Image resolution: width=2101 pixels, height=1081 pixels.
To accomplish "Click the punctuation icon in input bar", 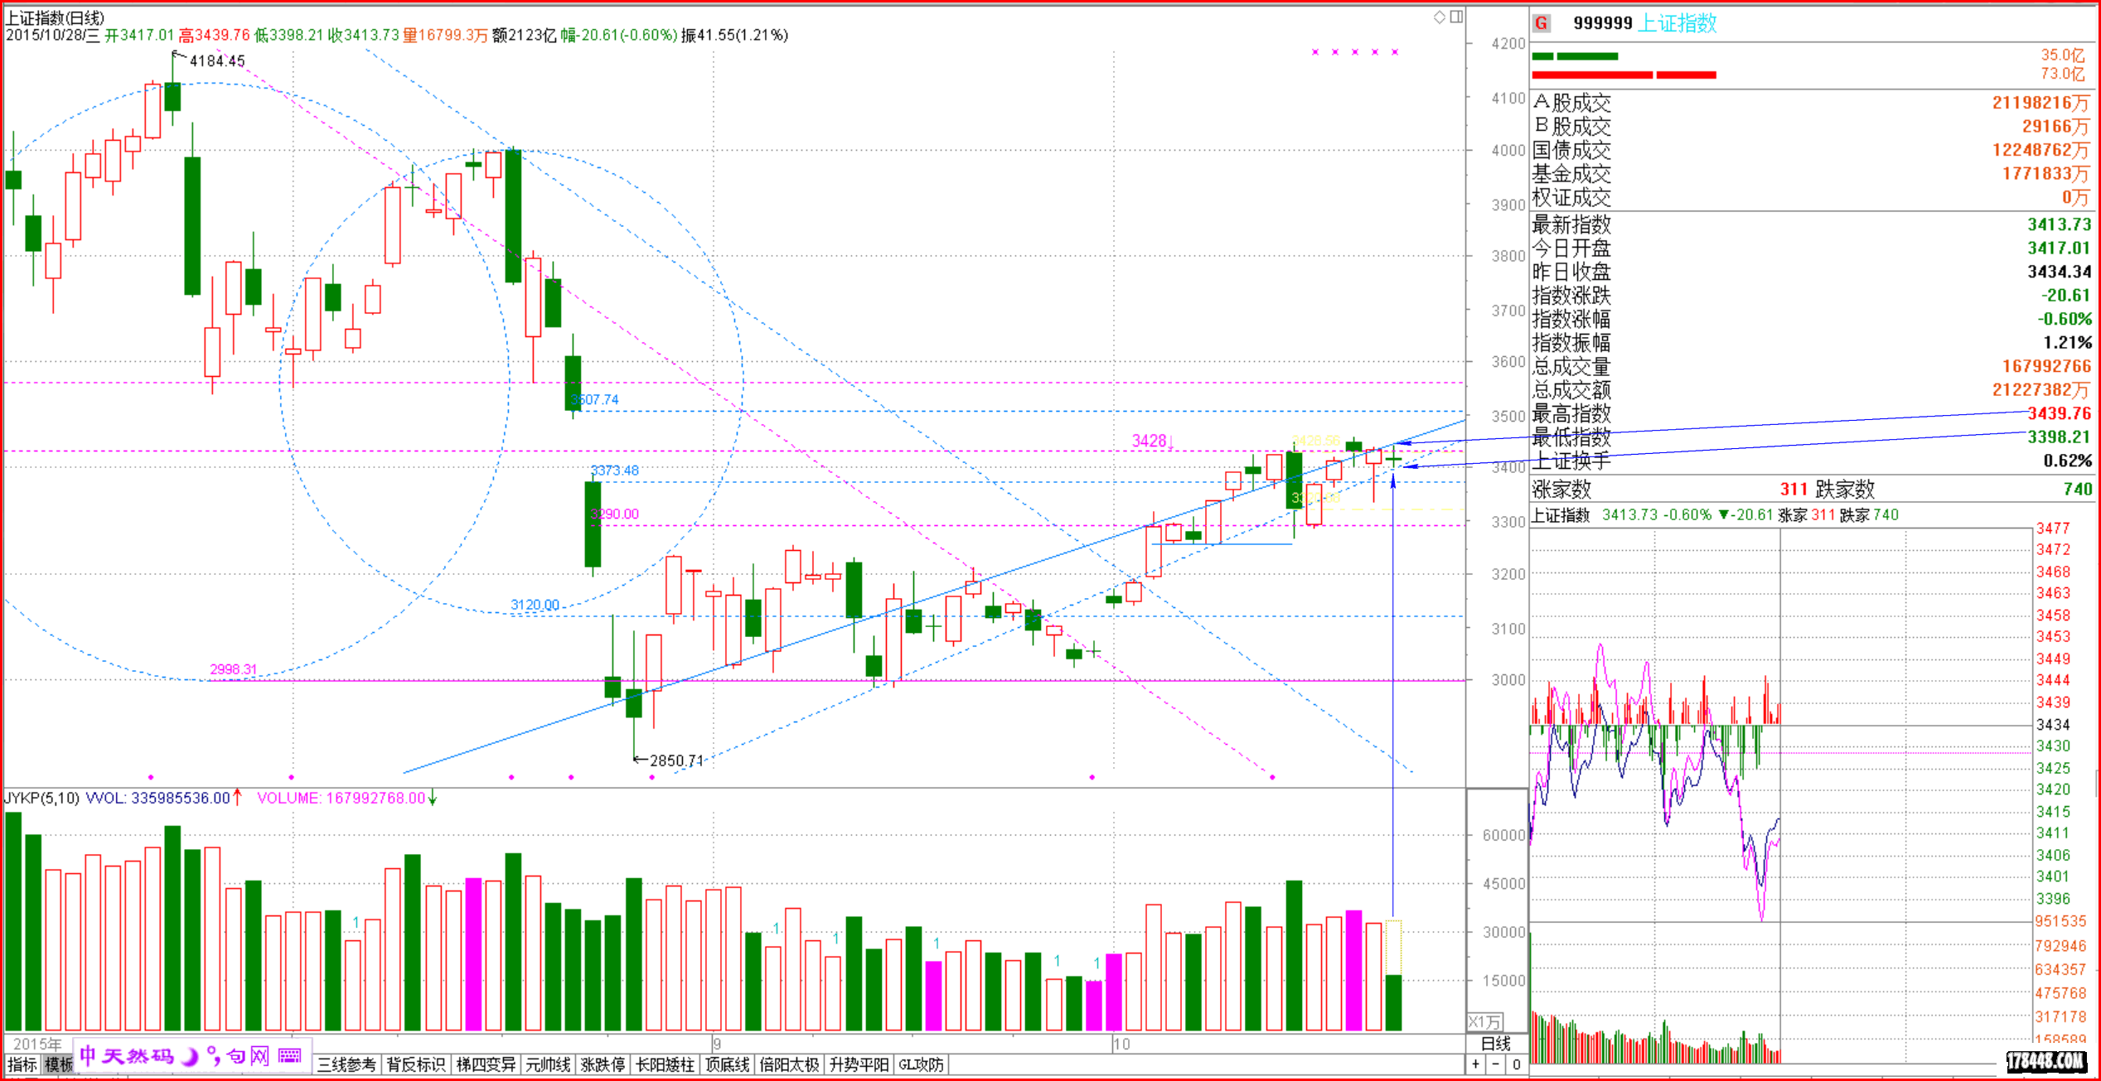I will (214, 1056).
